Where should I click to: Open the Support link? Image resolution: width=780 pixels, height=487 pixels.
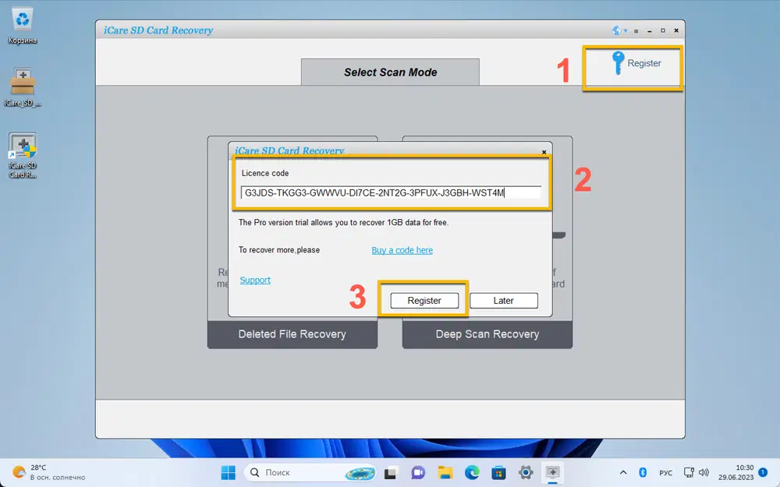tap(255, 280)
